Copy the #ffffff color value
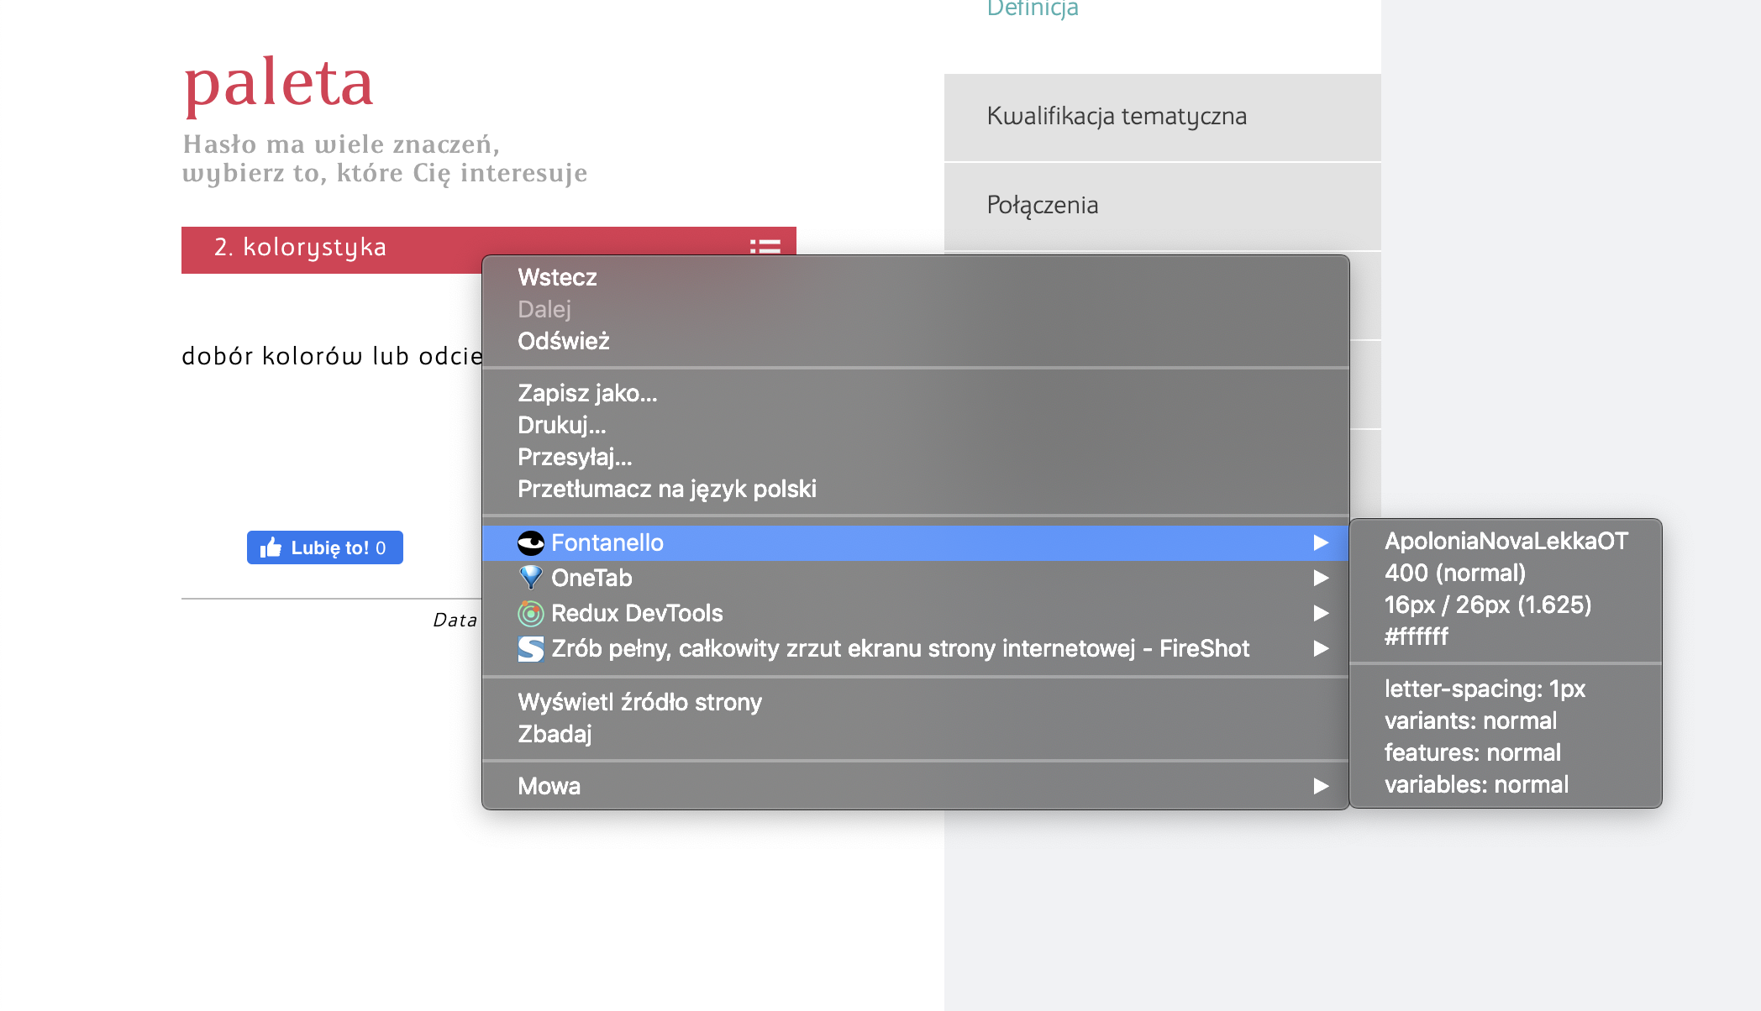 click(1417, 636)
